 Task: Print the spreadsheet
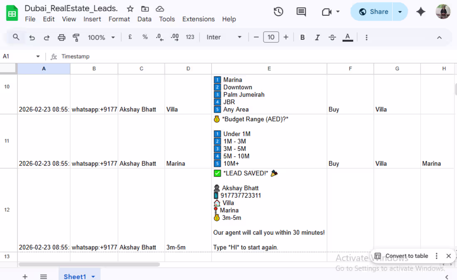pyautogui.click(x=61, y=37)
